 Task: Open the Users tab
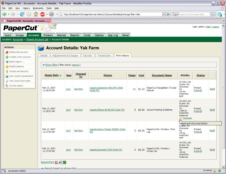point(8,35)
